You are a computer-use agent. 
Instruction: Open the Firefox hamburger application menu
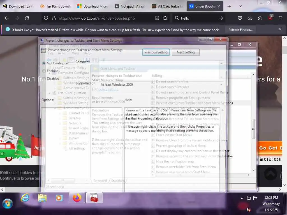pos(280,18)
